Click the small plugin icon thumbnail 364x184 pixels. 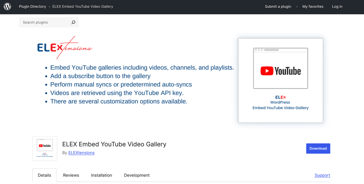point(45,149)
